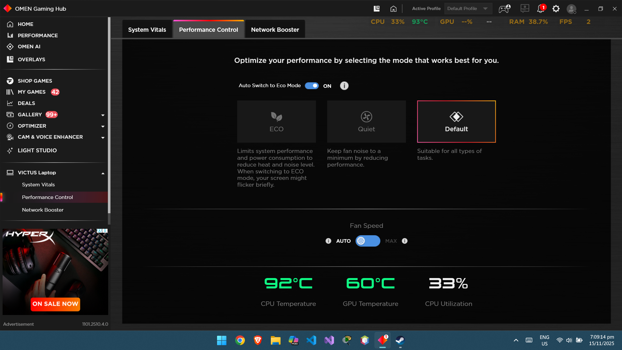Screen dimensions: 622x350
Task: Launch Brave browser from taskbar
Action: click(x=258, y=340)
